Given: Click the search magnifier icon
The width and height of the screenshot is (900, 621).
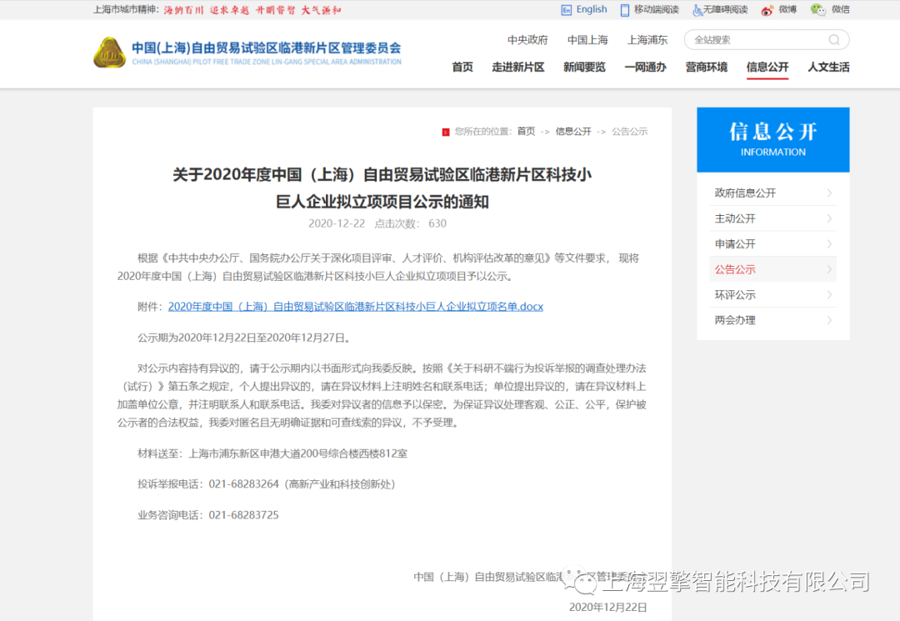Looking at the screenshot, I should click(x=833, y=40).
